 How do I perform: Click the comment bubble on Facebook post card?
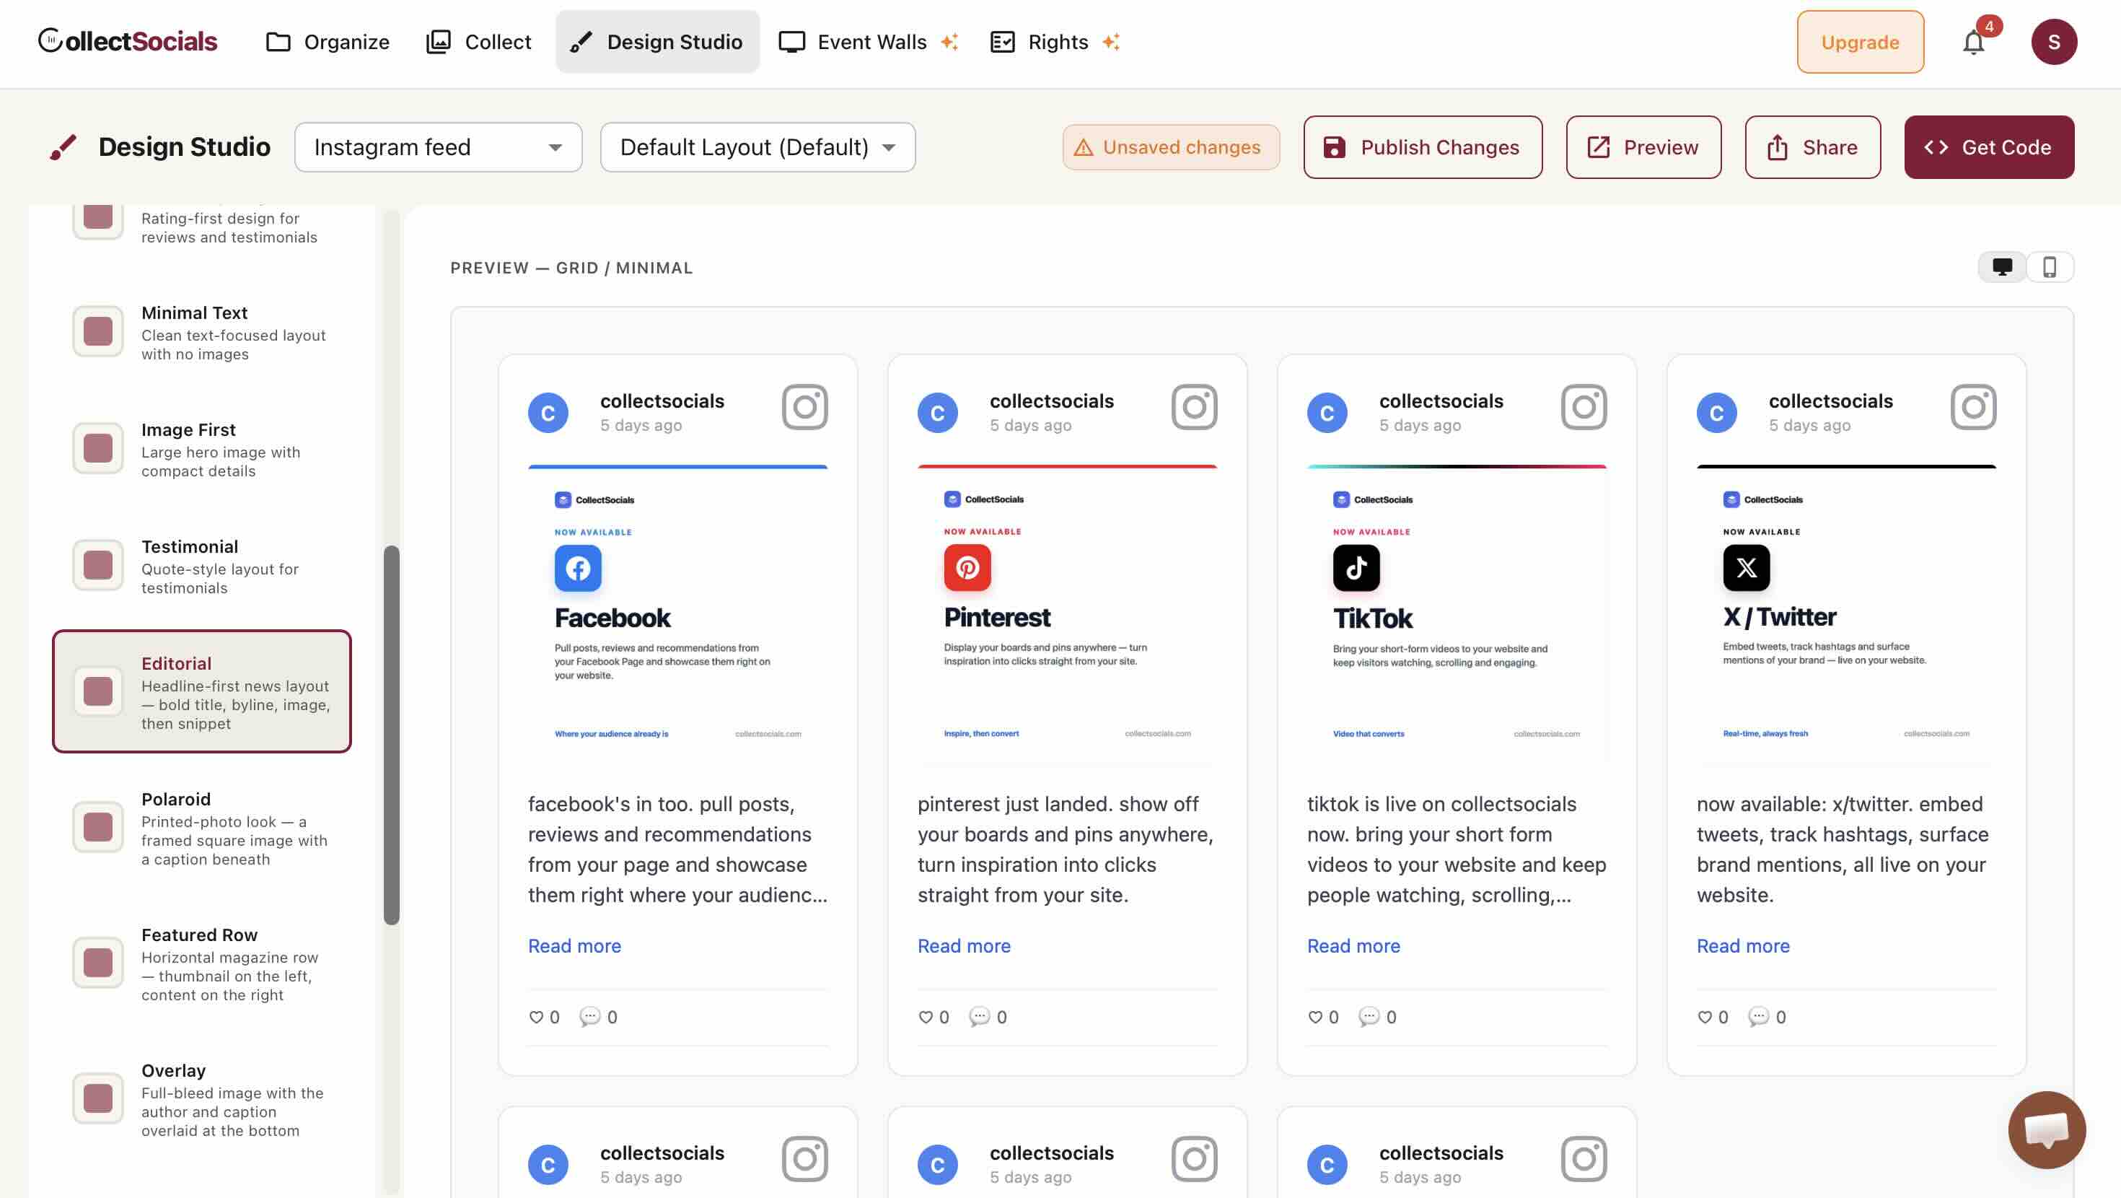click(589, 1017)
